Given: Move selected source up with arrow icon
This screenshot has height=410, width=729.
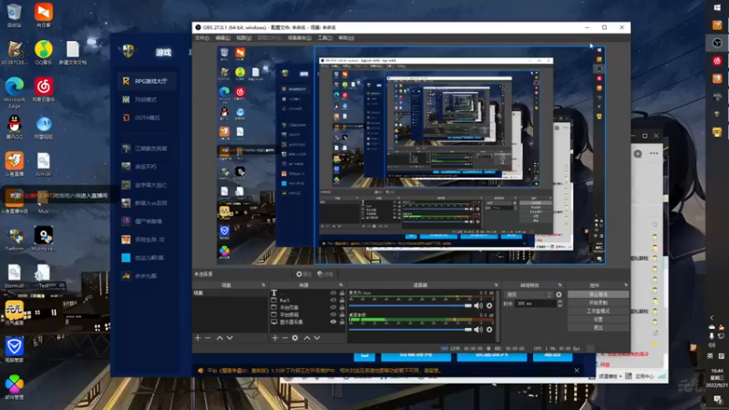Looking at the screenshot, I should (307, 338).
